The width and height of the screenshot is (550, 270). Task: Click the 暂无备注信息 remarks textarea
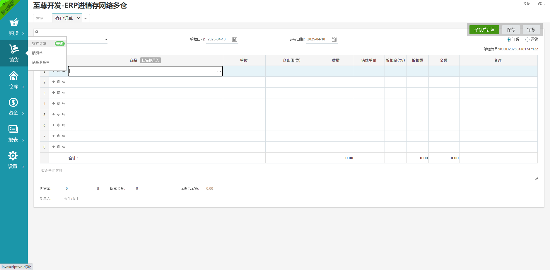(289, 173)
